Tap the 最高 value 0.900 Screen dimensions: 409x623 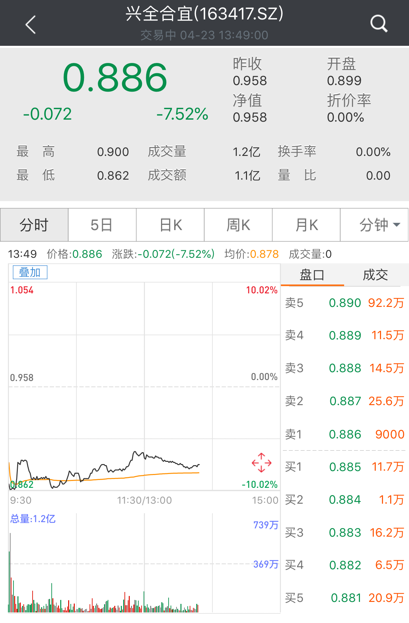point(113,152)
